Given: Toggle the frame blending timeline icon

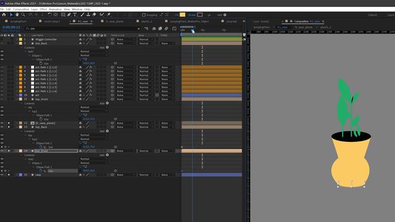Looking at the screenshot, I should [x=160, y=29].
